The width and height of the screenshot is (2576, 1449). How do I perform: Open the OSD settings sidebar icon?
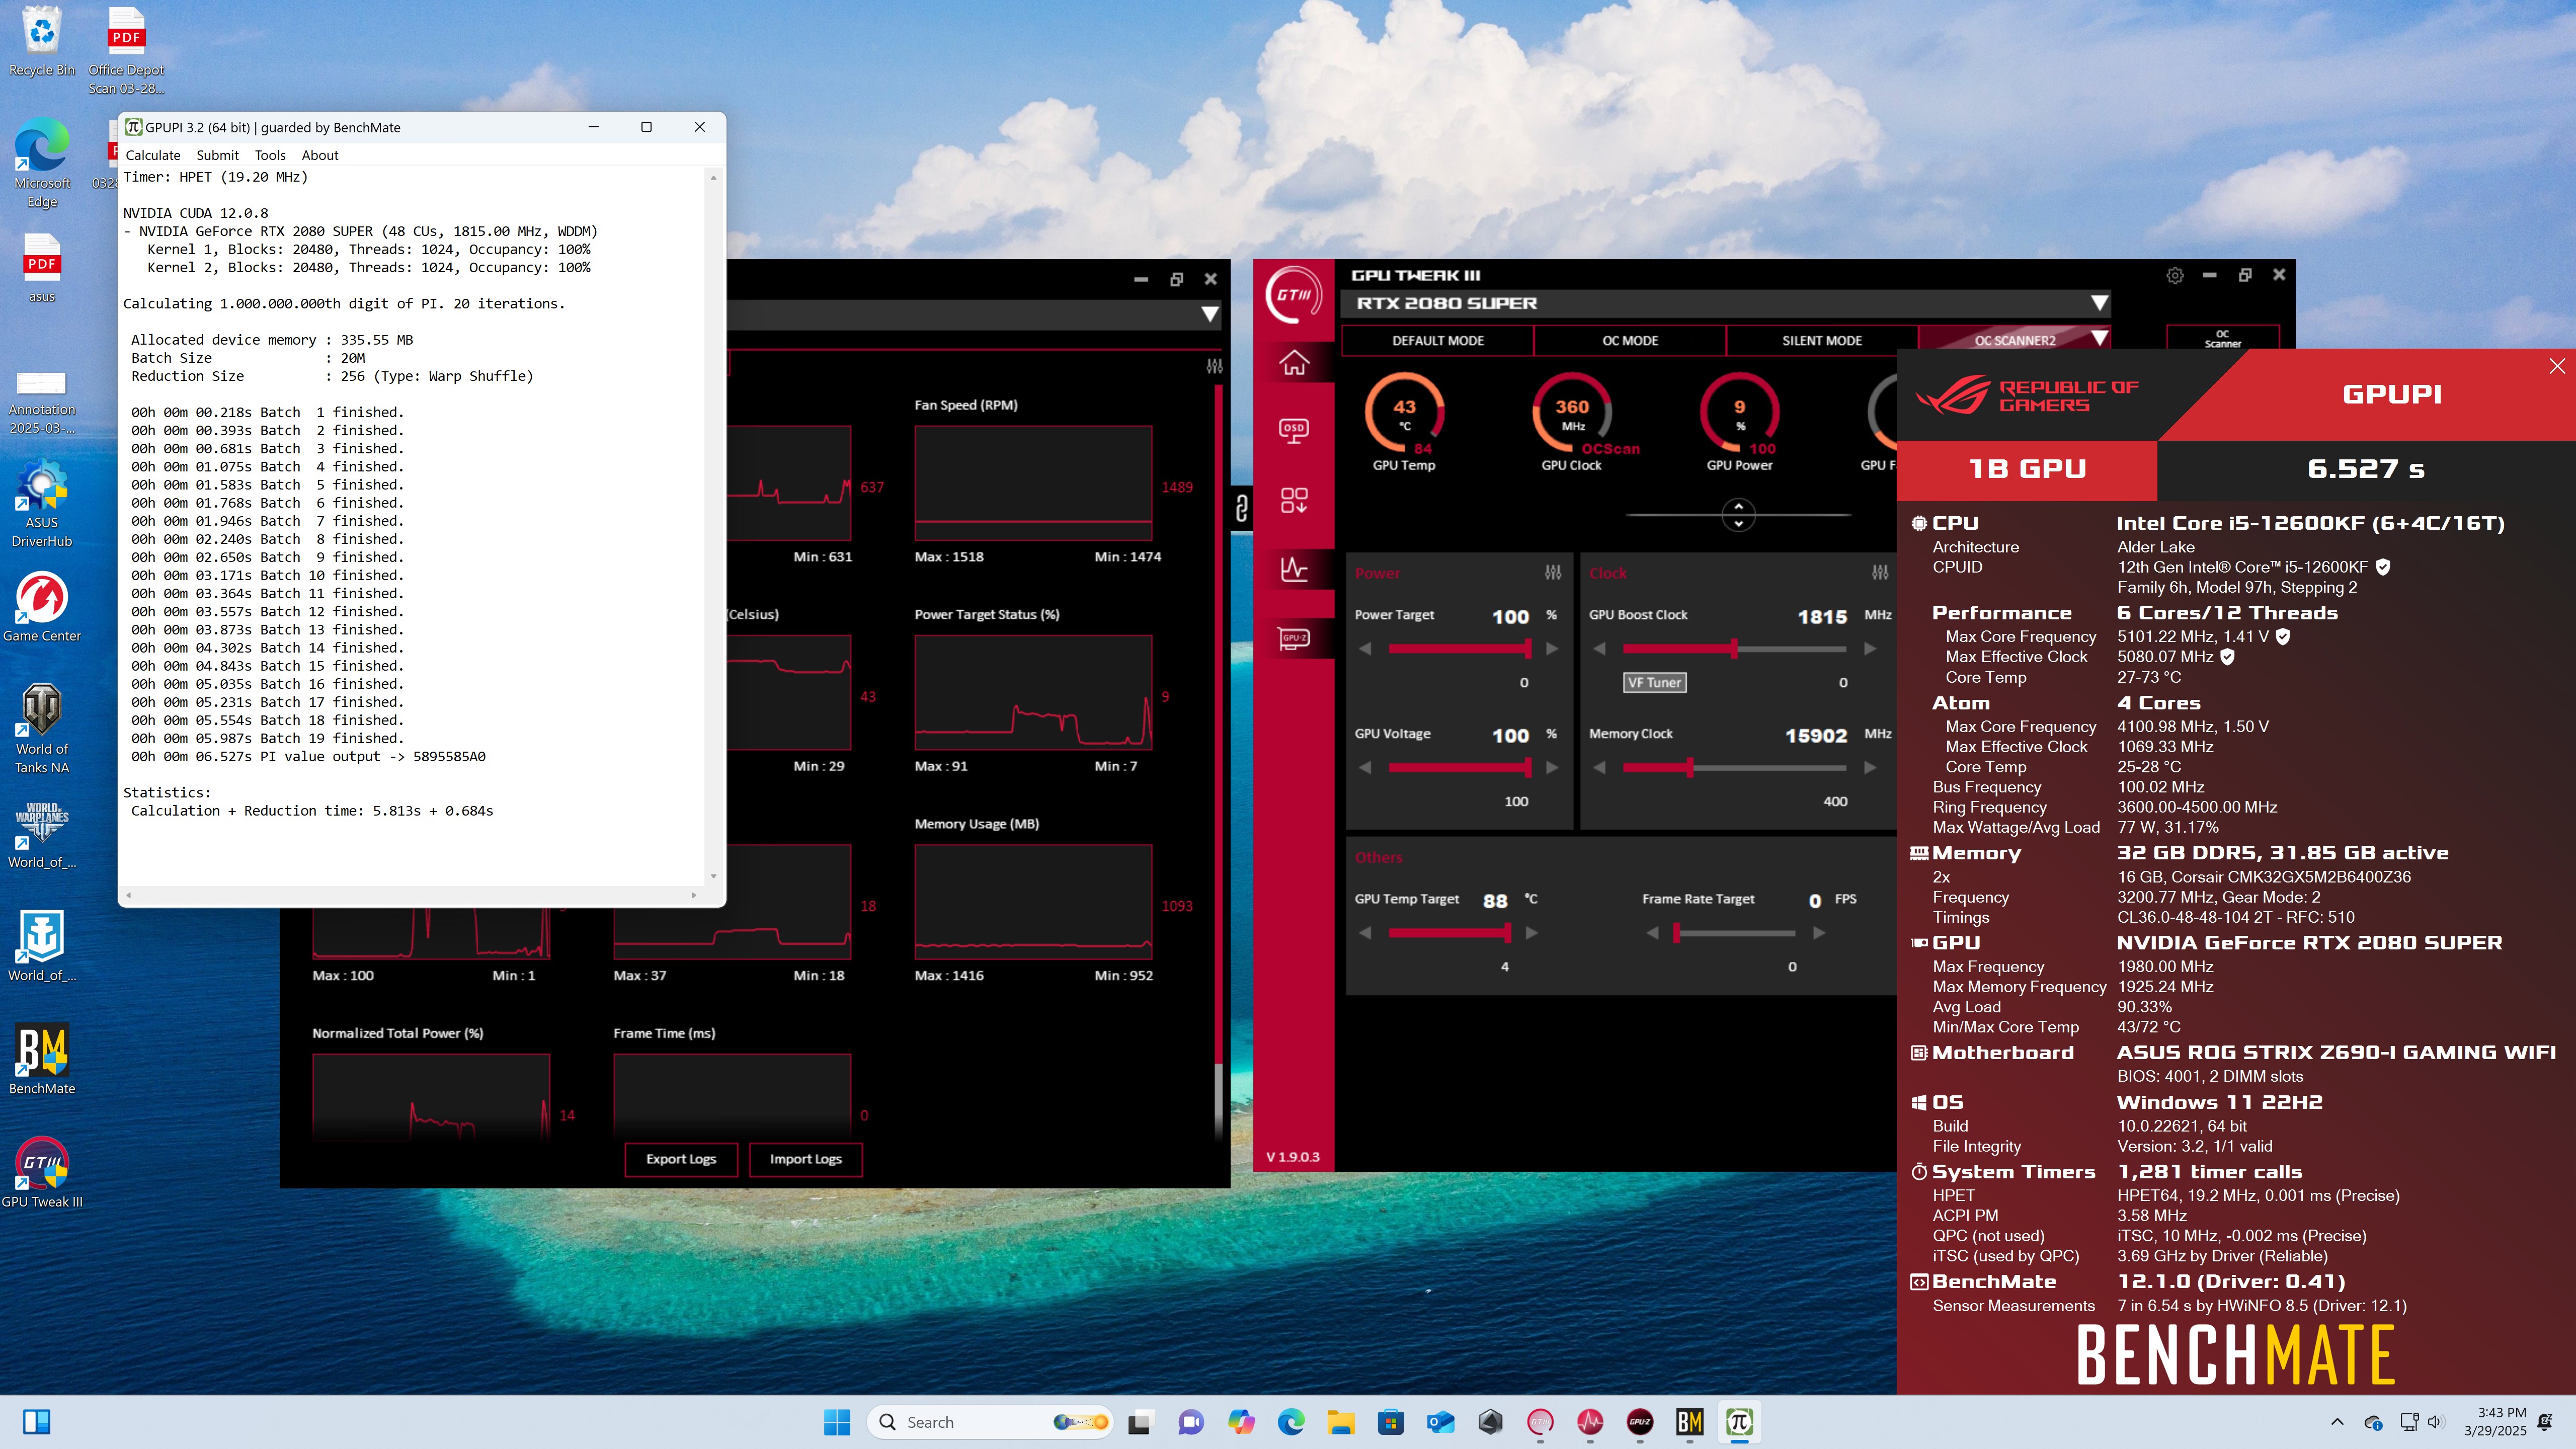1294,431
